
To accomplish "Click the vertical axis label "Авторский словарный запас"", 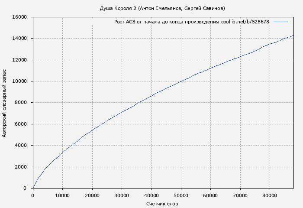I will 4,102.
